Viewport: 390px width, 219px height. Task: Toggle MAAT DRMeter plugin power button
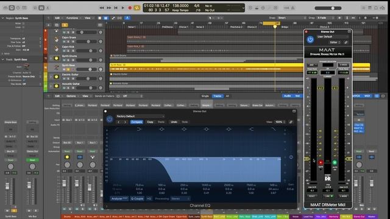[x=310, y=40]
